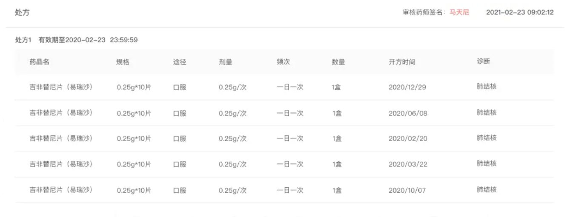This screenshot has width=578, height=217.
Task: Click the 开方时间 column header
Action: click(402, 62)
